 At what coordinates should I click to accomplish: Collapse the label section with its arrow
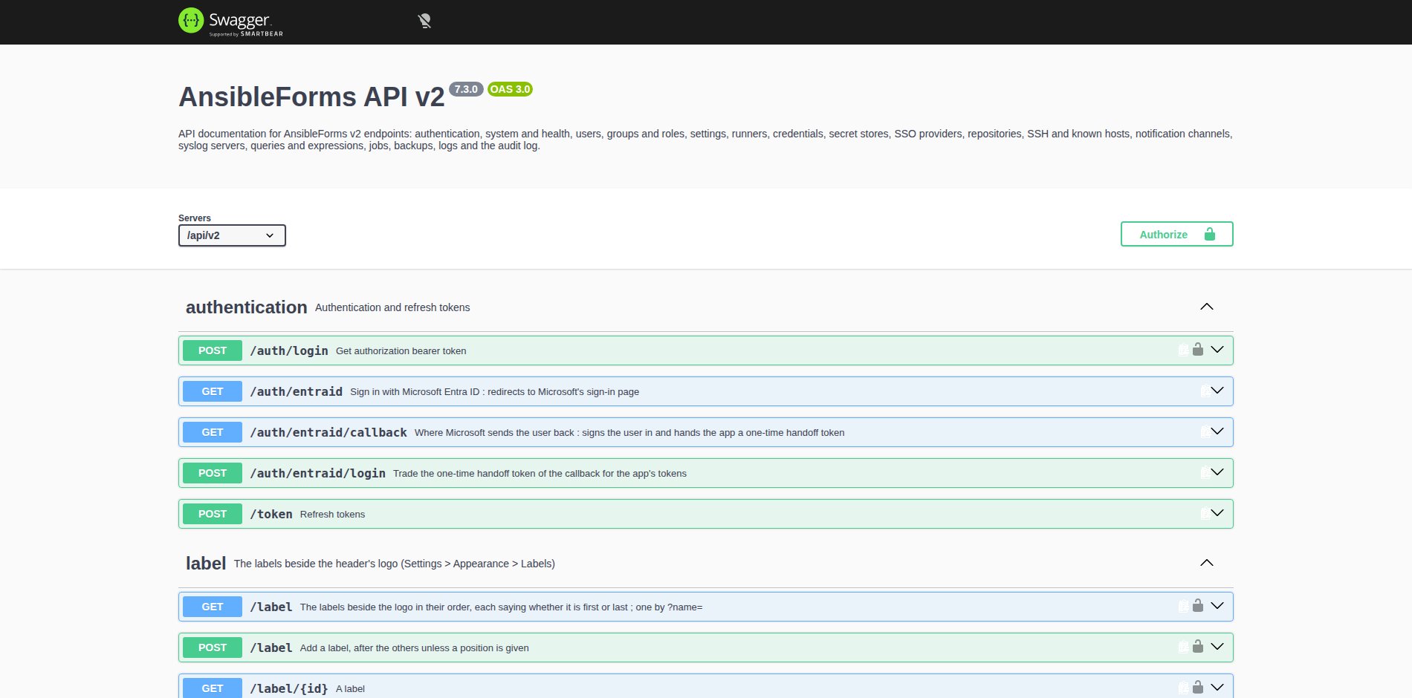(1207, 563)
